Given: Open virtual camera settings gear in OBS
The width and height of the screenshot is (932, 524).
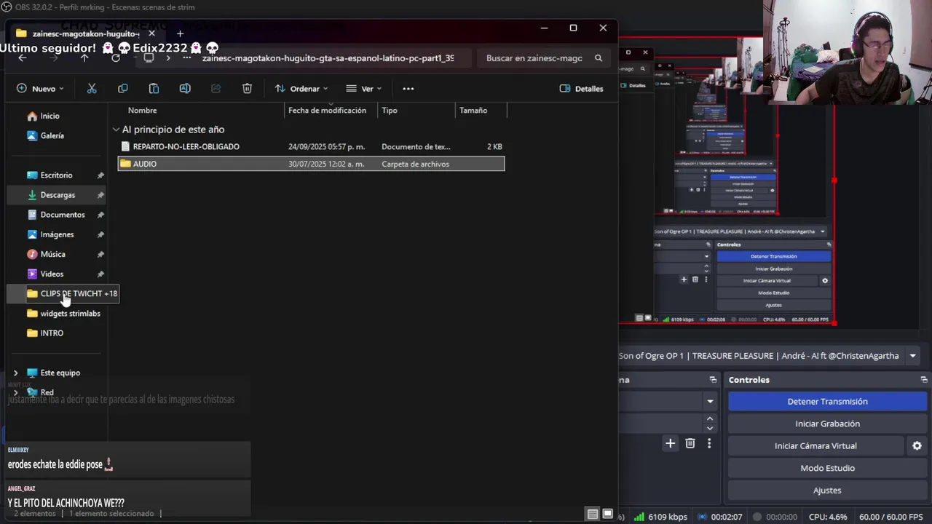Looking at the screenshot, I should [x=917, y=446].
